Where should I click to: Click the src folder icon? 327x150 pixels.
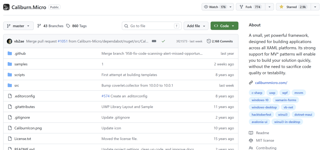10,85
